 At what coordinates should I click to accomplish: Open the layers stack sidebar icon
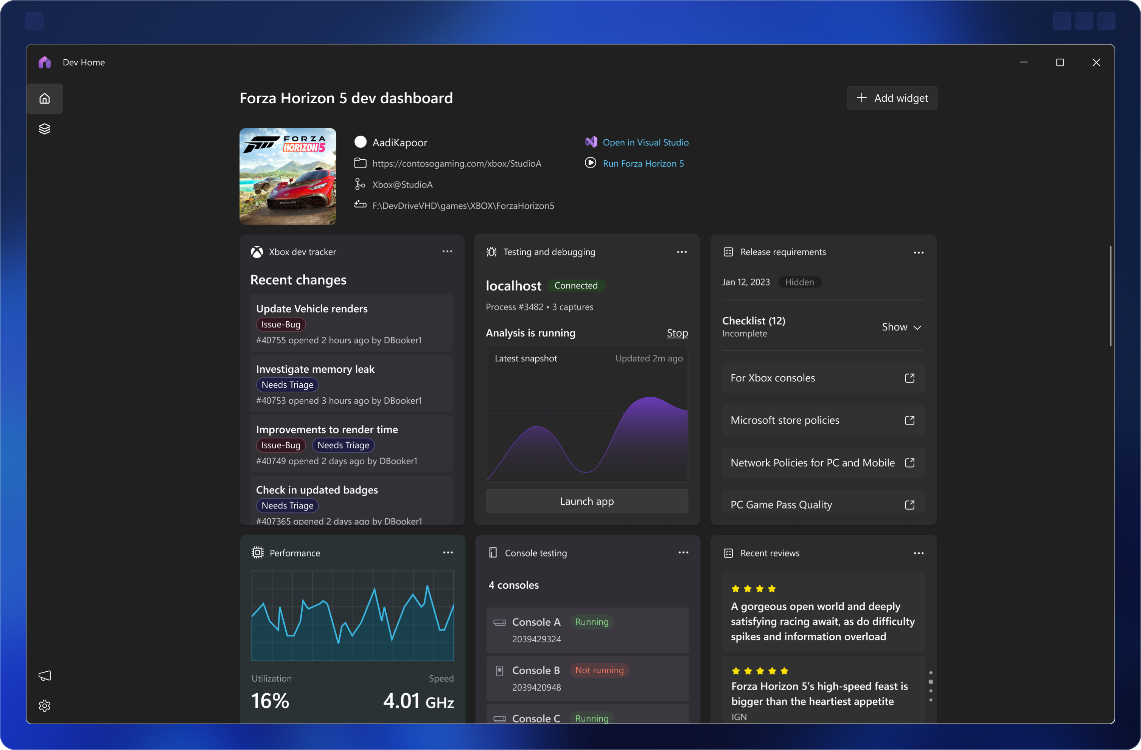[45, 129]
